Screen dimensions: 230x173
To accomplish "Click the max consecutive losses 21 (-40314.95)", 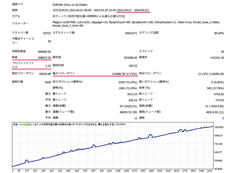I will click(x=215, y=106).
